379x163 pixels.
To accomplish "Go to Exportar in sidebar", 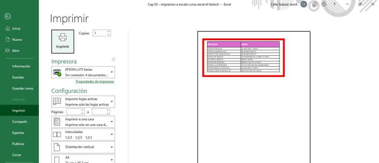I will tap(18, 133).
